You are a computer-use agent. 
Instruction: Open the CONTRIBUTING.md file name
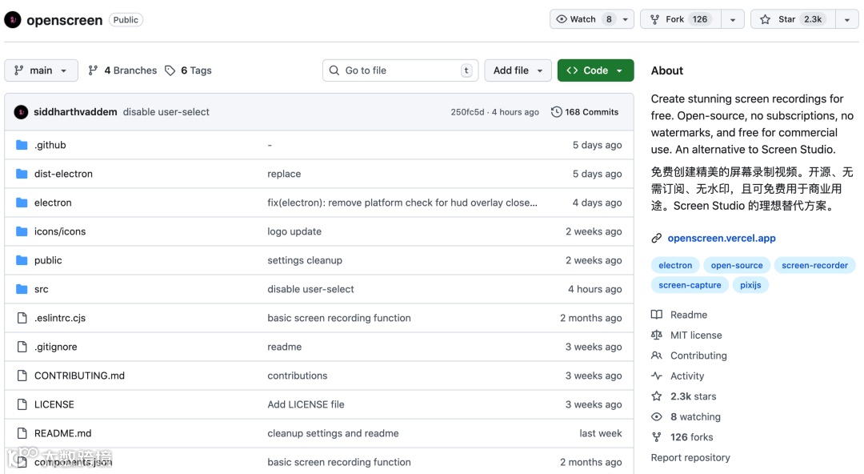click(x=79, y=376)
